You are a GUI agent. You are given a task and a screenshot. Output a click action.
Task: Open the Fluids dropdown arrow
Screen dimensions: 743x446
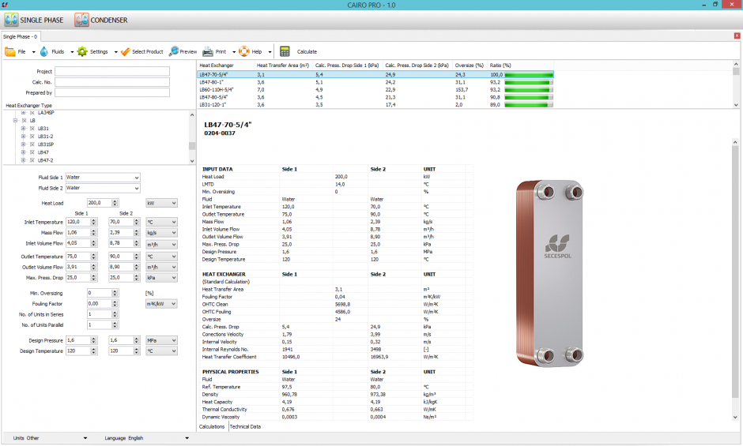click(72, 52)
